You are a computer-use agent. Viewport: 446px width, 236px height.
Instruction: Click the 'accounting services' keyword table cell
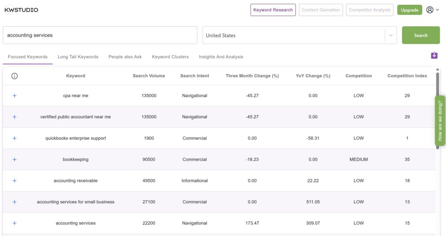76,223
